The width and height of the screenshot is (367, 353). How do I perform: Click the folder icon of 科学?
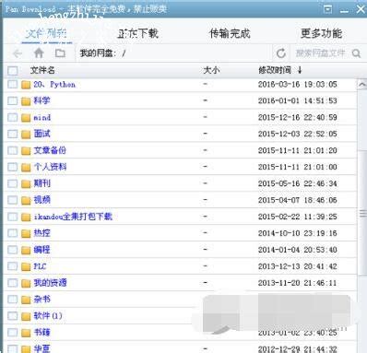pos(26,101)
